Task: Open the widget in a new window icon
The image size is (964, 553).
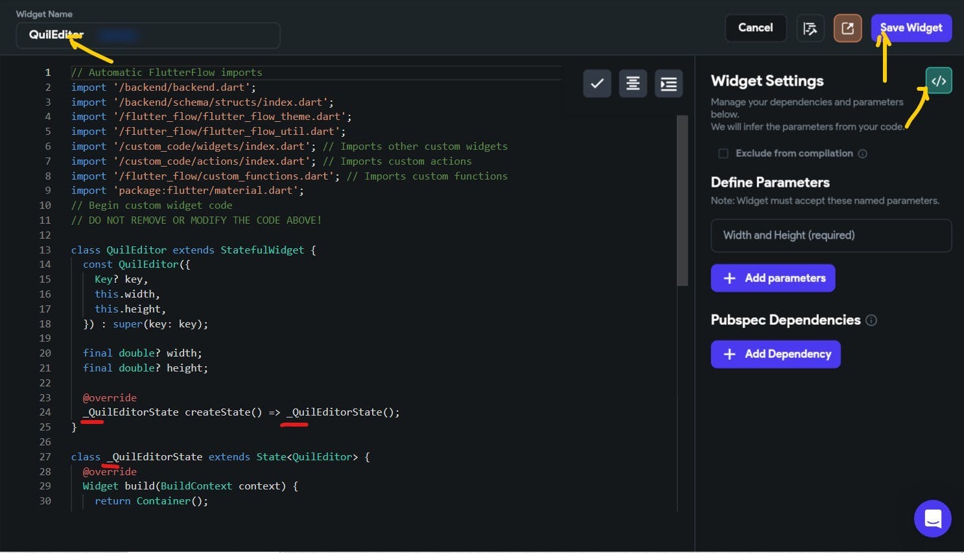Action: (x=847, y=28)
